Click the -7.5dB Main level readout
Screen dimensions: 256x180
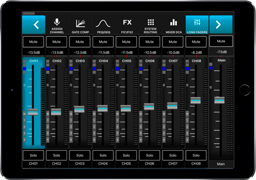point(221,52)
